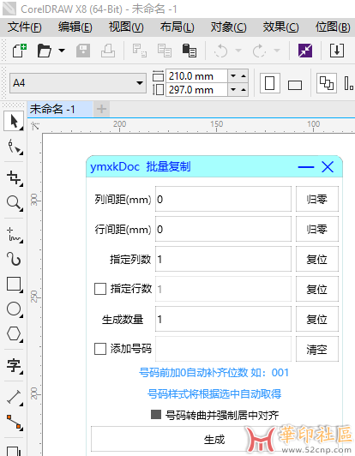Enable the 指定行数 checkbox

[x=100, y=289]
